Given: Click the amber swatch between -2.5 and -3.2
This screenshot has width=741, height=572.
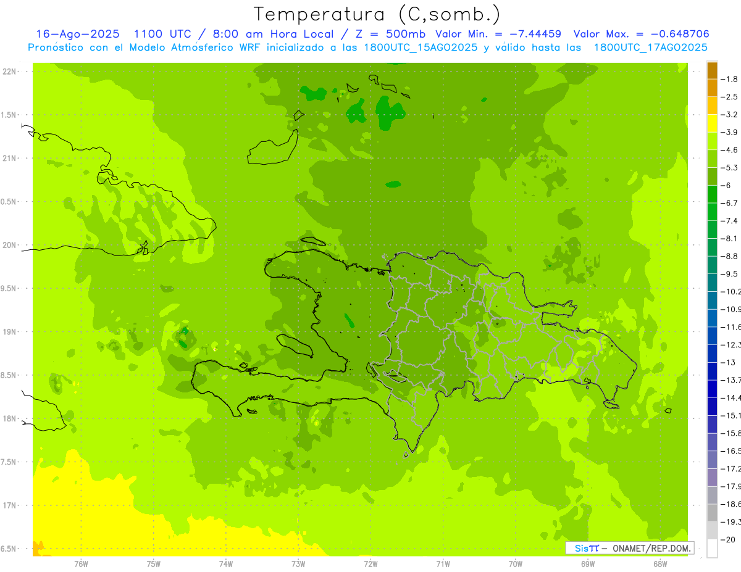Looking at the screenshot, I should [x=712, y=106].
